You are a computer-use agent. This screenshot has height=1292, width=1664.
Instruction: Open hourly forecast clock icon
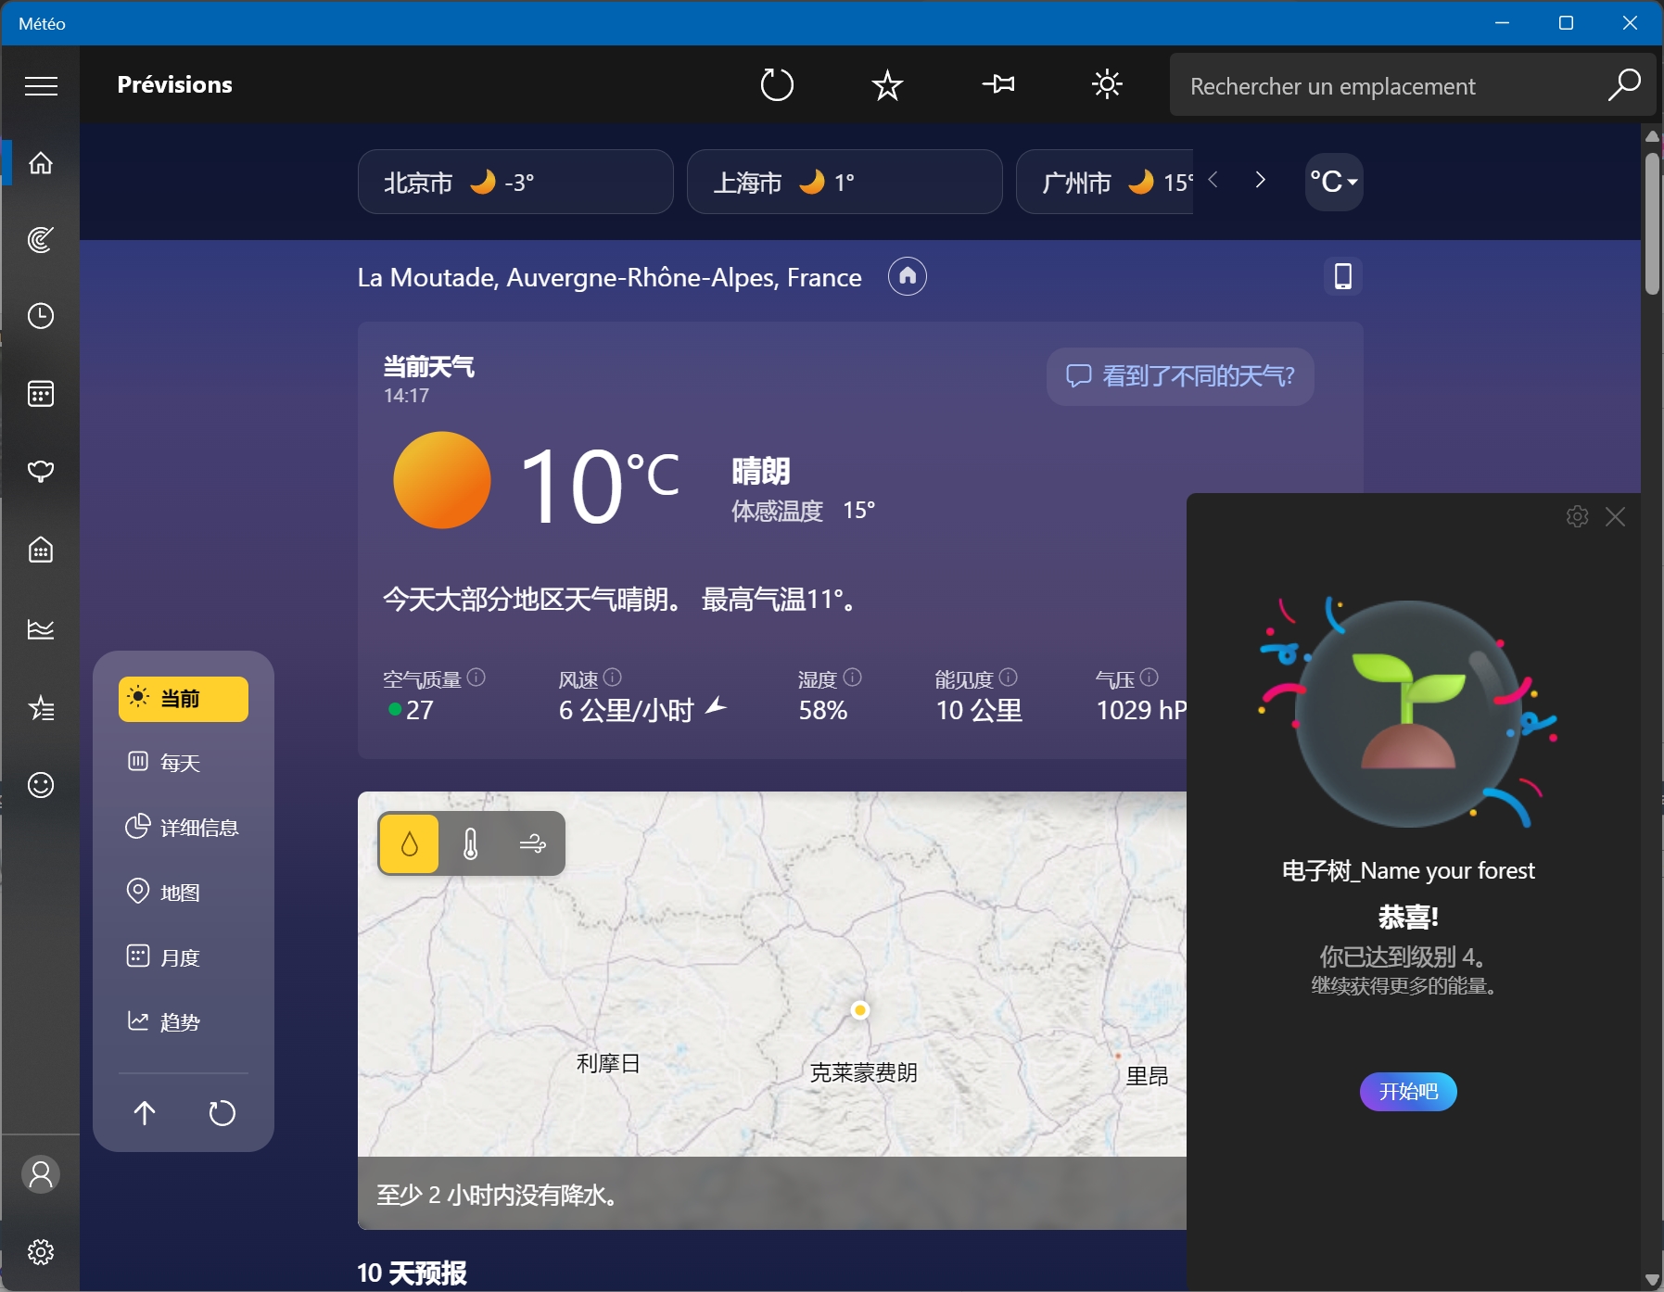(x=41, y=316)
